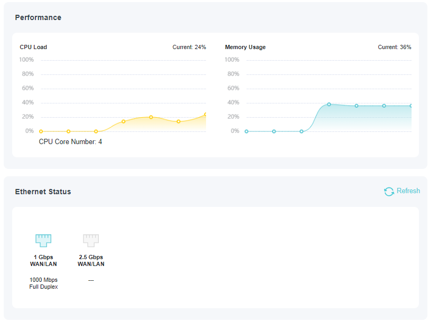Click the Current: 36% memory reading
The image size is (429, 323).
[395, 47]
